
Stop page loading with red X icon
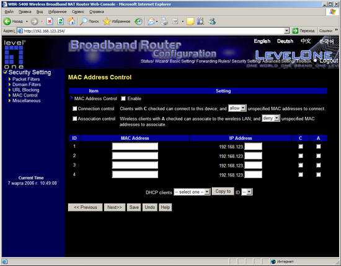[x=50, y=21]
